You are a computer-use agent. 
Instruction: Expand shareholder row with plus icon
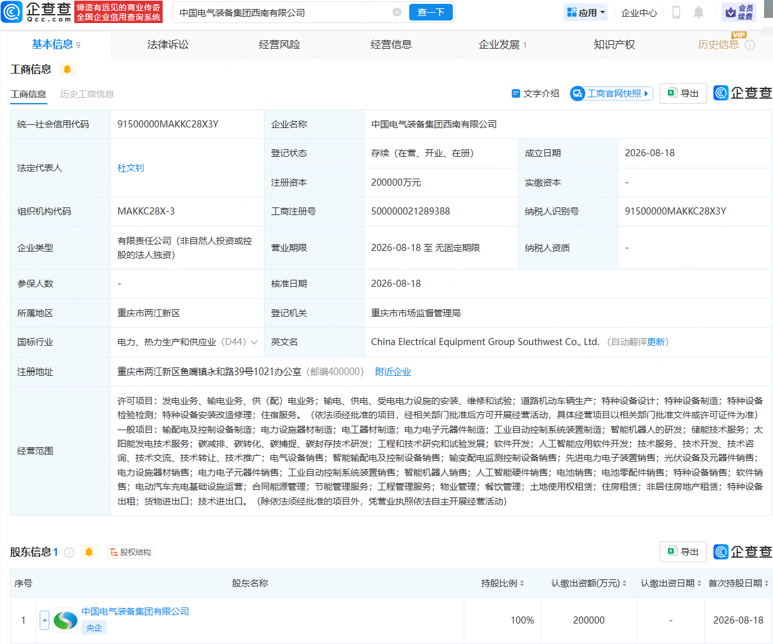[x=44, y=620]
